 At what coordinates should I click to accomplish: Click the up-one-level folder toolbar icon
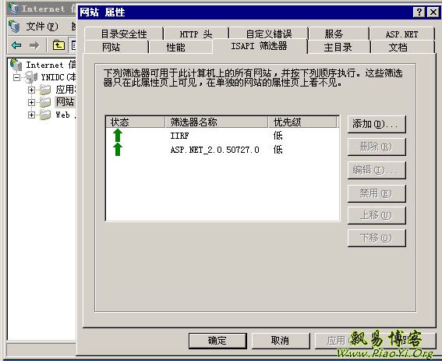(x=58, y=45)
